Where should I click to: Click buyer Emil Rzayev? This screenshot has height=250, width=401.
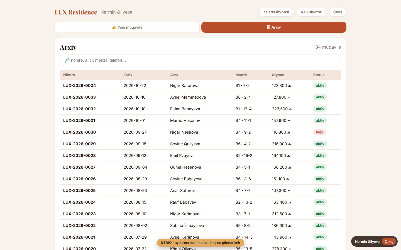(x=181, y=156)
